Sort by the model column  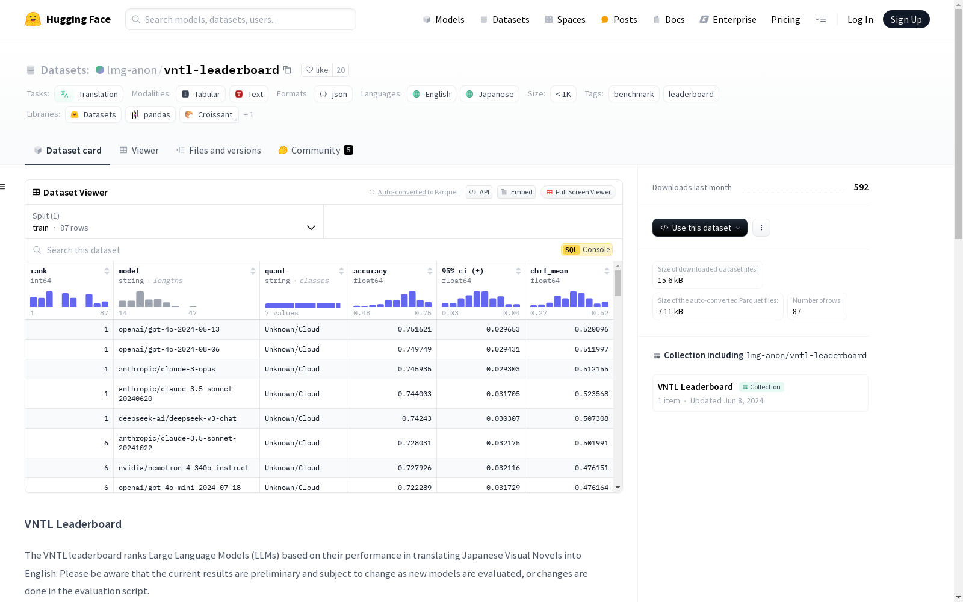tap(253, 271)
